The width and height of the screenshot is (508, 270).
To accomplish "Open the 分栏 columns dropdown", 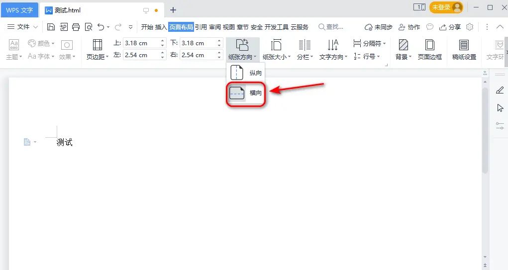I will click(305, 50).
